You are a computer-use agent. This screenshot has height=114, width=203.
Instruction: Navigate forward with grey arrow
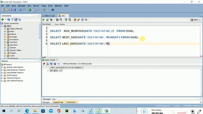point(36,10)
